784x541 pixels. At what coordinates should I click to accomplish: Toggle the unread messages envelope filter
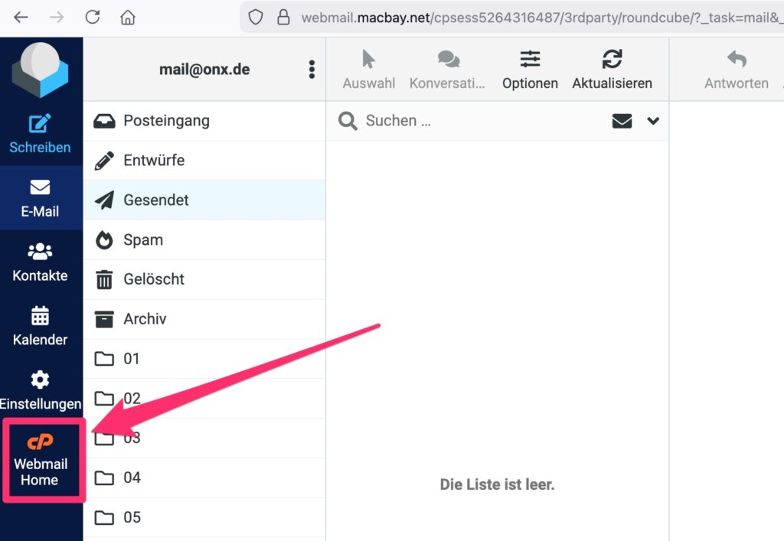[622, 121]
